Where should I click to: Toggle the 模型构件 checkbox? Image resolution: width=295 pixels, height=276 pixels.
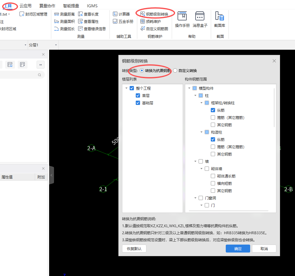coord(195,88)
